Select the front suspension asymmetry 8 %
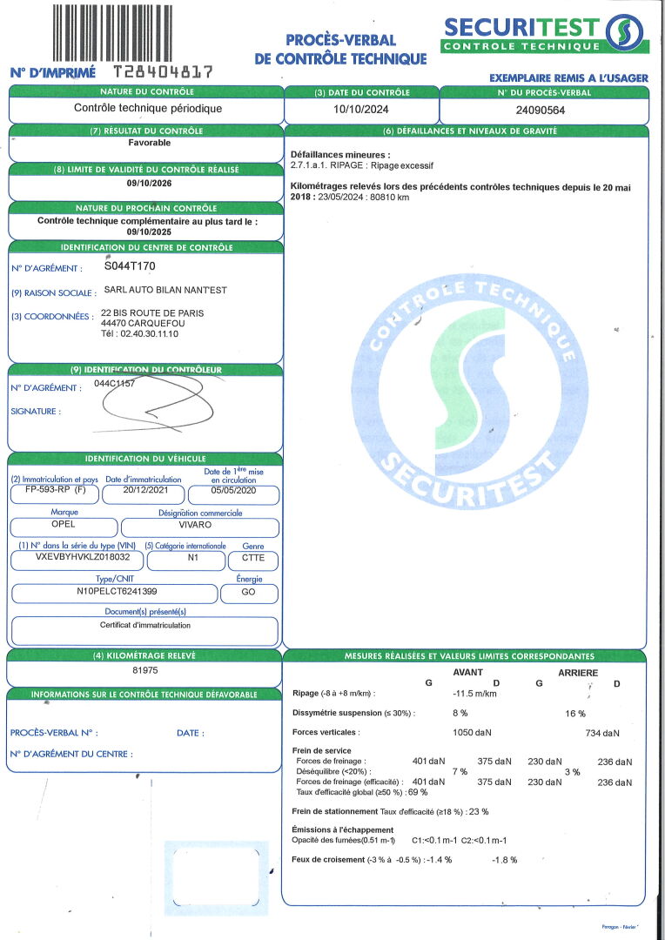 tap(460, 713)
